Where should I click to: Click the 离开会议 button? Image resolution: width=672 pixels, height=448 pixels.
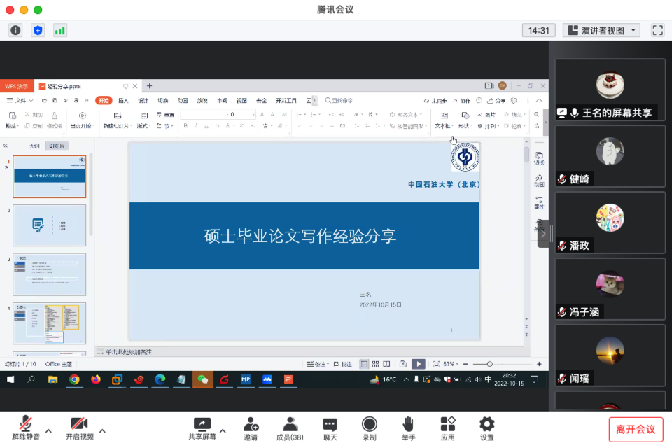click(636, 429)
